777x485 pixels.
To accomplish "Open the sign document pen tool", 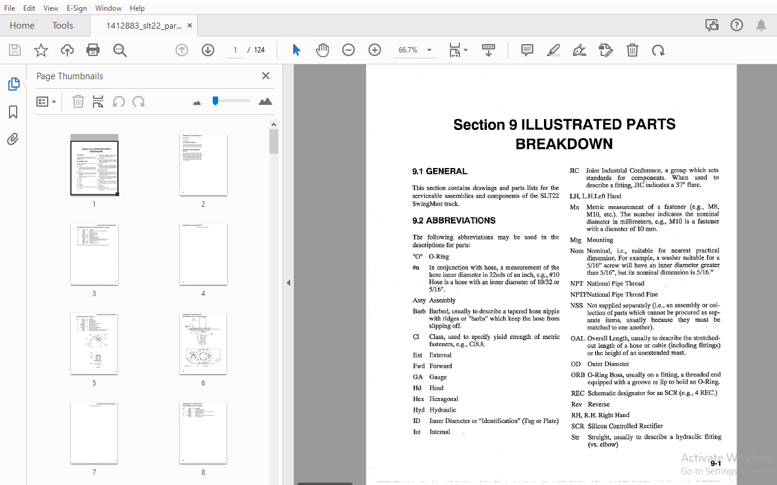I will click(x=579, y=50).
